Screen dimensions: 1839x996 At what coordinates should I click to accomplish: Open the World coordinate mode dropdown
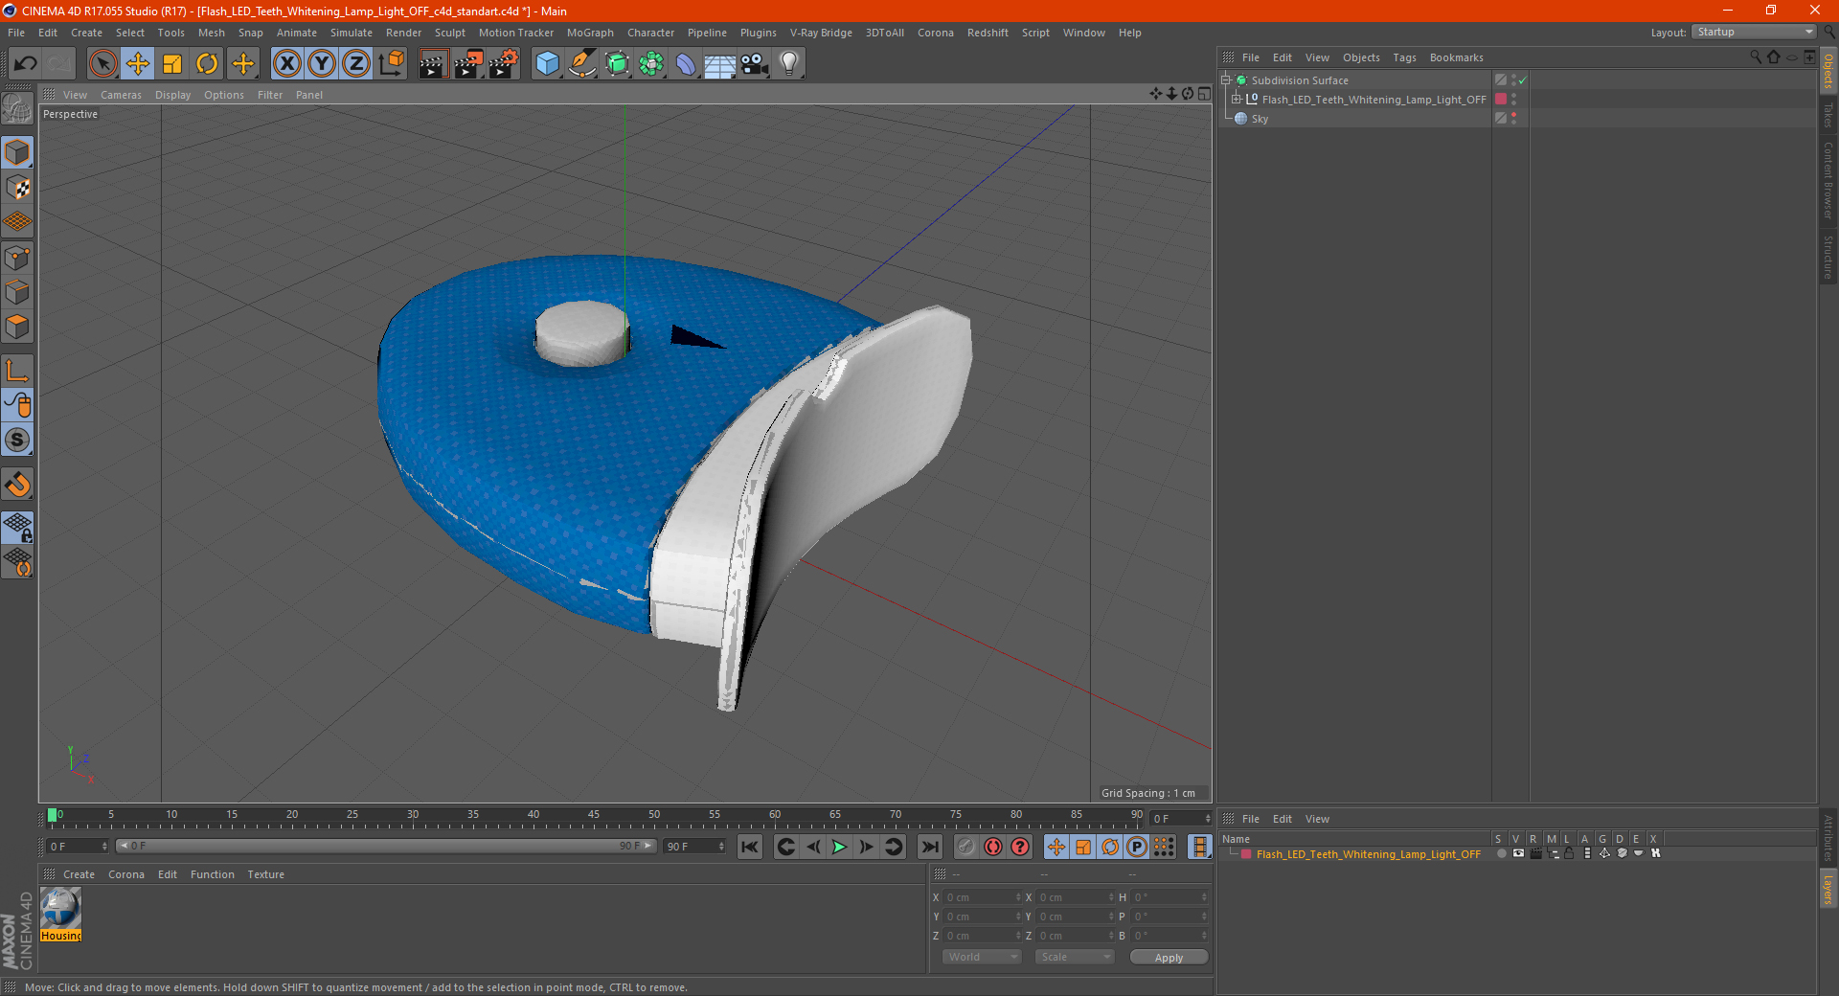tap(982, 957)
